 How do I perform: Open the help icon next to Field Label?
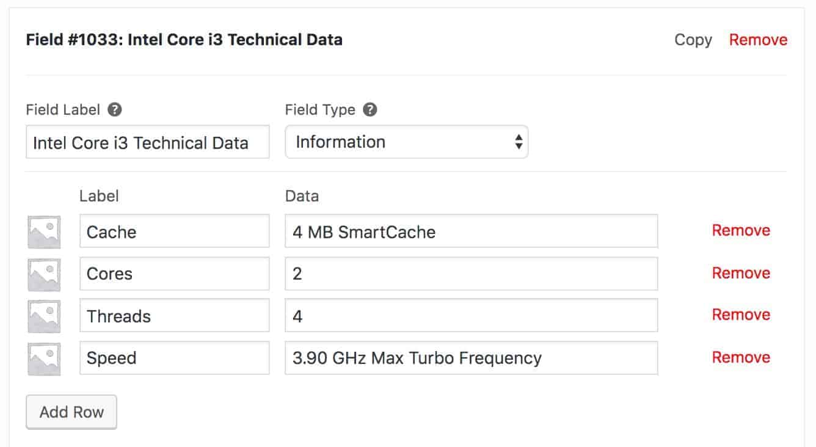114,110
